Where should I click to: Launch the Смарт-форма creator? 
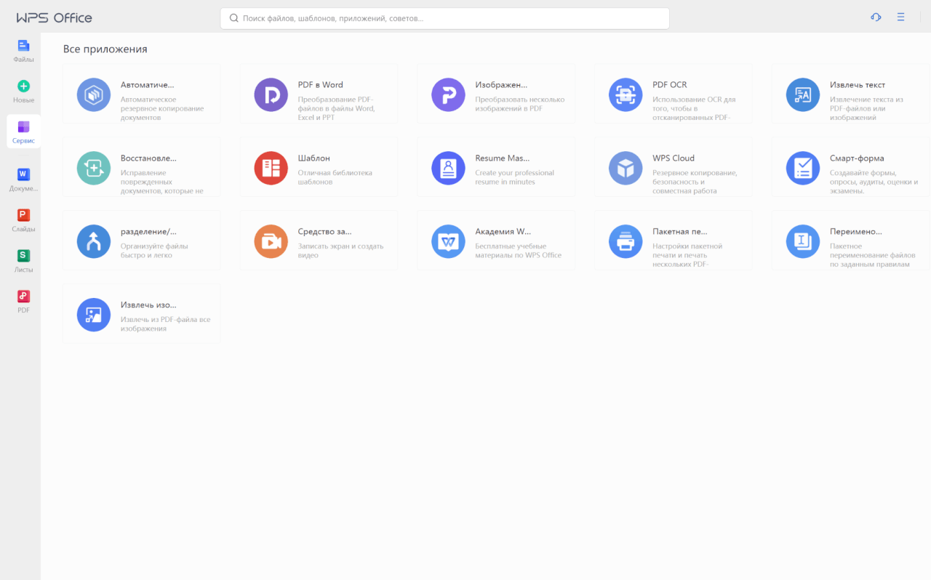(x=850, y=167)
